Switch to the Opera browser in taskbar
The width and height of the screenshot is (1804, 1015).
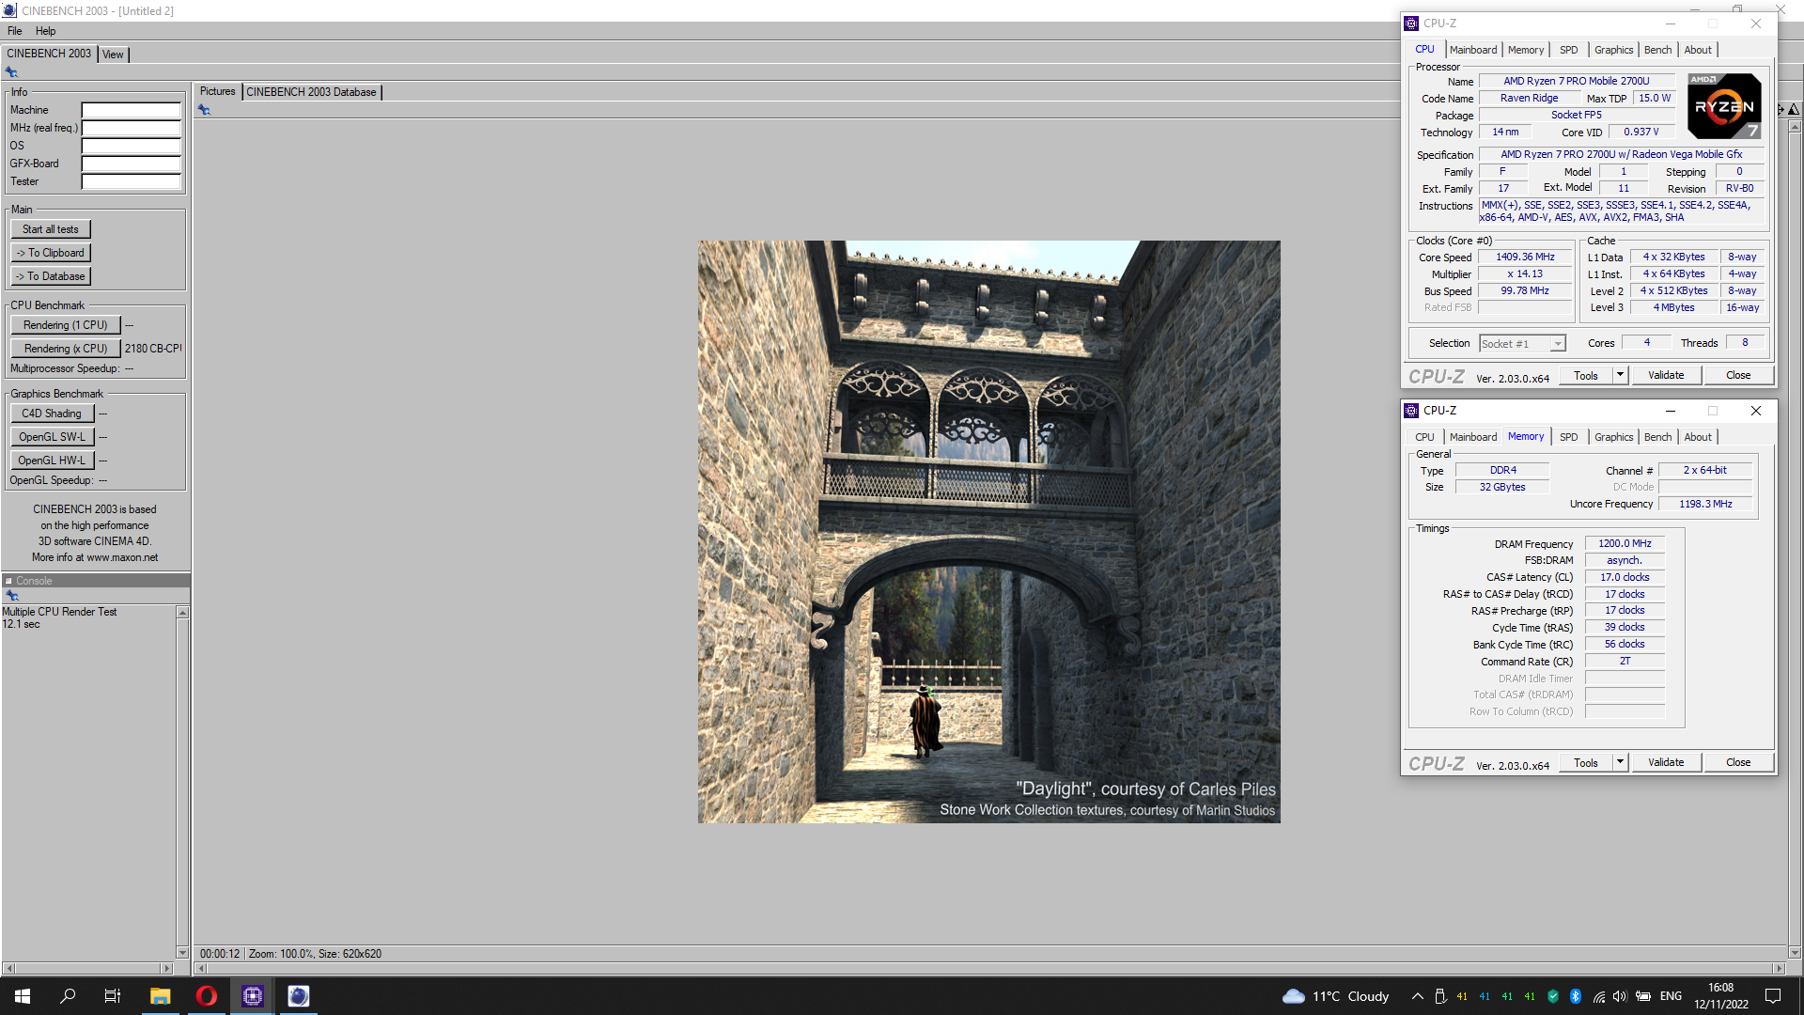(x=207, y=996)
